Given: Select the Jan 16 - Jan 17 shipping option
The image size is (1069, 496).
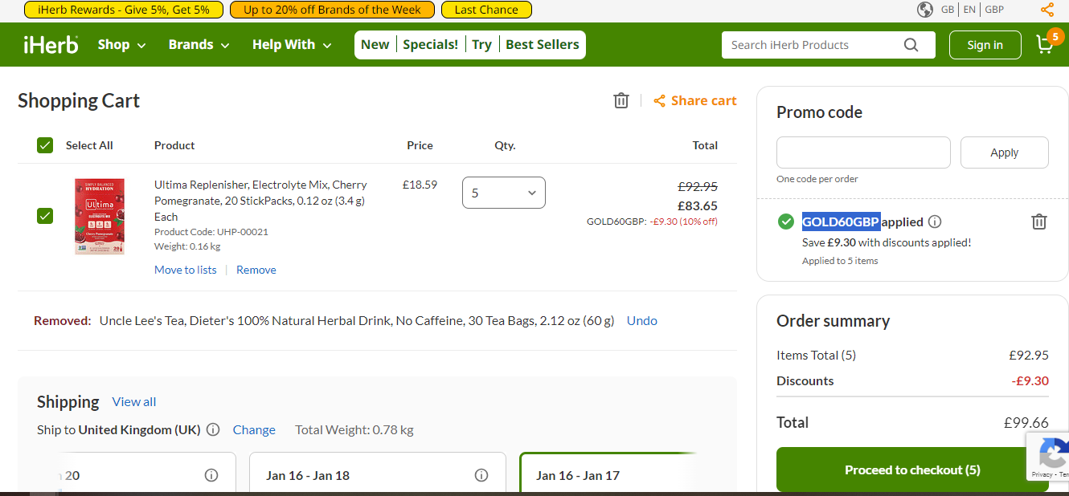Looking at the screenshot, I should point(607,474).
